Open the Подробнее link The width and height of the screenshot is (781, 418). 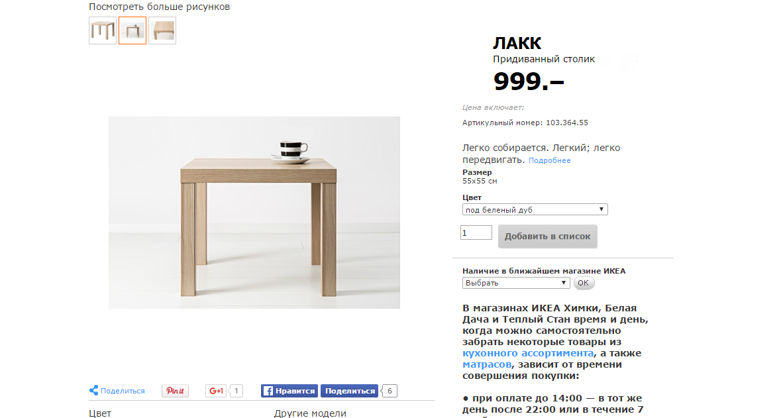pos(549,160)
